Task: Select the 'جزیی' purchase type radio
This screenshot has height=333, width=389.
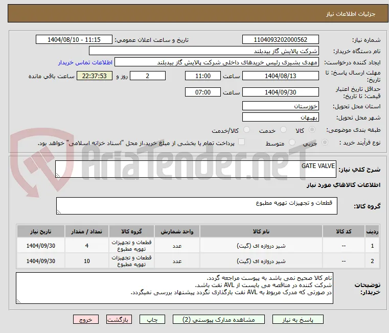Action: point(325,142)
